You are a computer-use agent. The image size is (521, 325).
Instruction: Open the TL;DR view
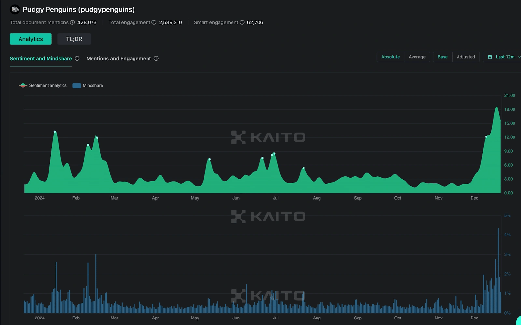(x=74, y=39)
